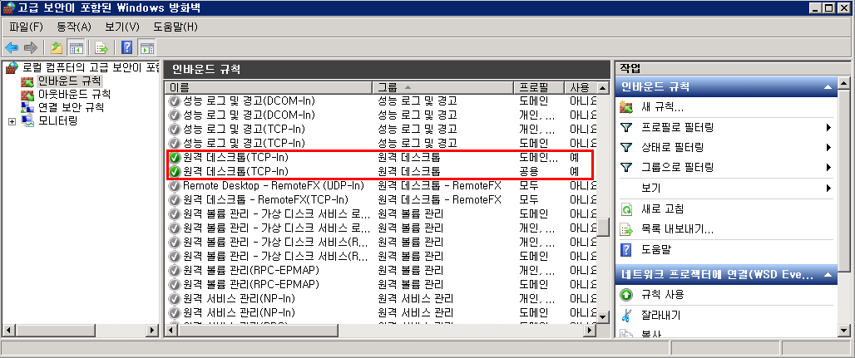Viewport: 855px width, 358px height.
Task: Select 성능 로그 및 경고(TCP-In) rule with 도메인 profile
Action: click(x=381, y=144)
